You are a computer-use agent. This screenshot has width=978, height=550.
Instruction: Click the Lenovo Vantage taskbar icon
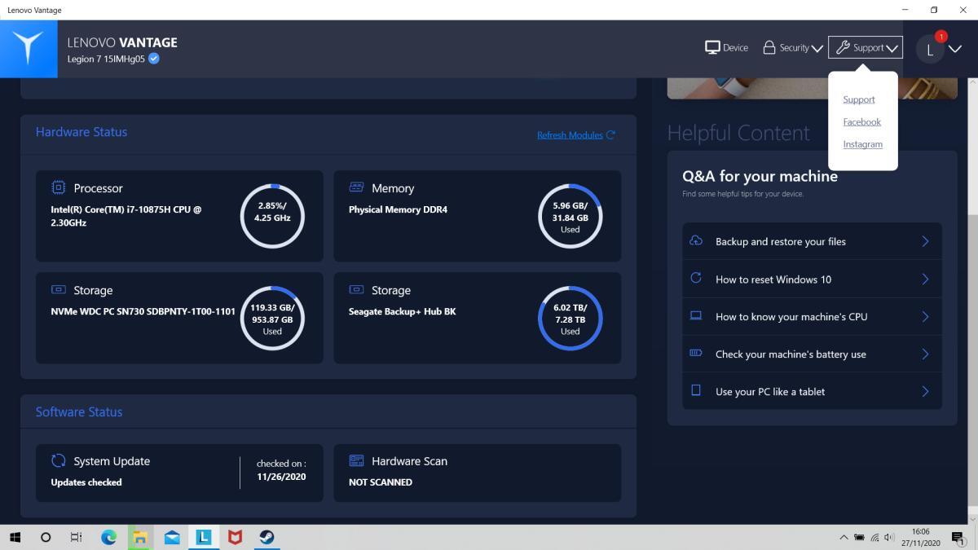pos(203,537)
